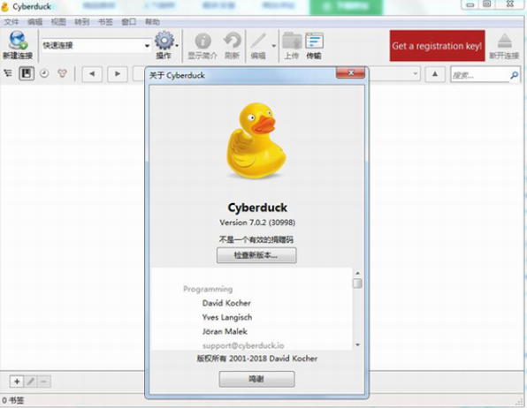Switch to the bookmarks view toggle
This screenshot has height=408, width=527.
[x=27, y=73]
